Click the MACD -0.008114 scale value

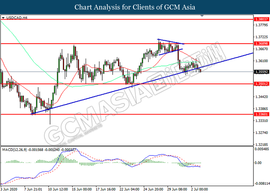point(262,183)
